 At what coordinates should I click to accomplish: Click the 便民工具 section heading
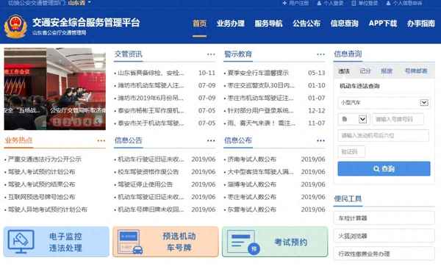(348, 199)
